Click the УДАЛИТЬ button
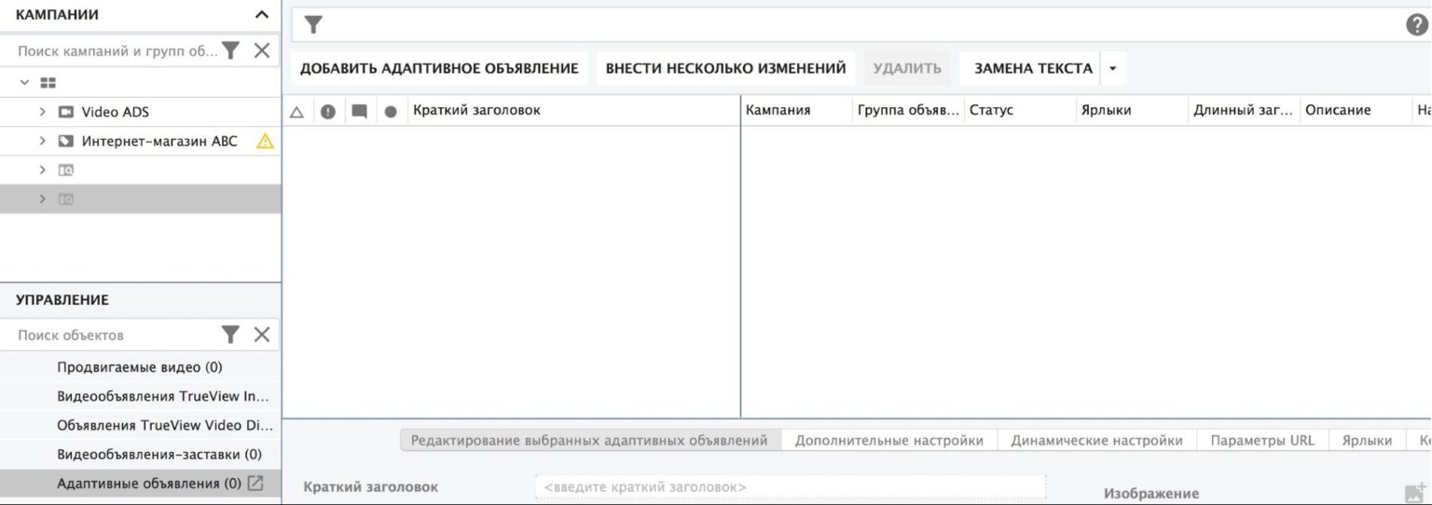Viewport: 1432px width, 505px height. coord(907,68)
